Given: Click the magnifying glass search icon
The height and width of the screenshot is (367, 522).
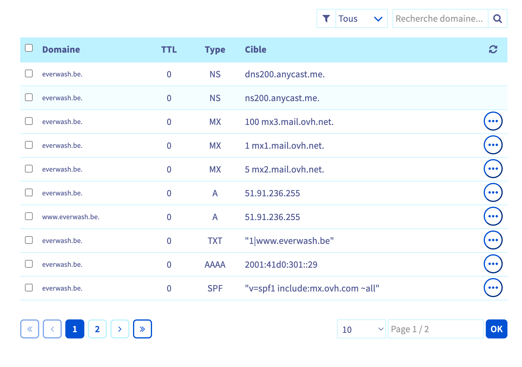Looking at the screenshot, I should pos(497,19).
